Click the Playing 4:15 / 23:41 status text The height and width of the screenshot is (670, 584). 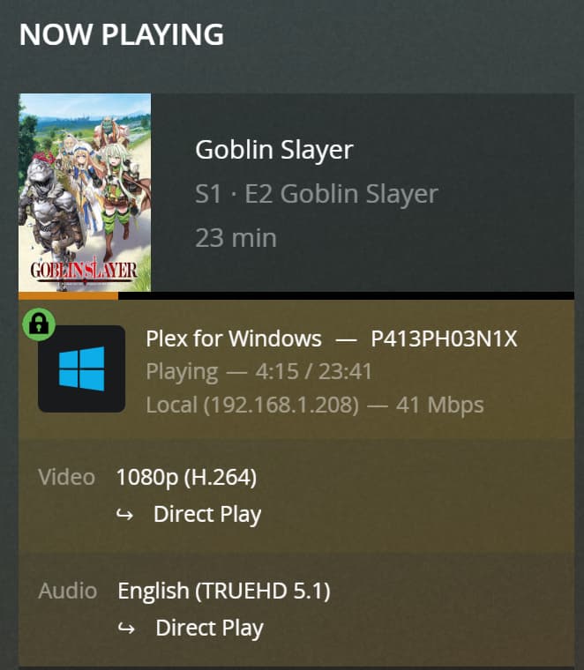tap(258, 372)
